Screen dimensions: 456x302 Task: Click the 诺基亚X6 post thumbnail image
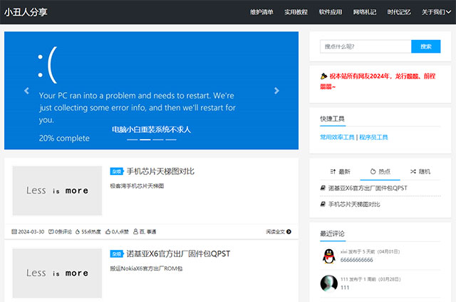tap(57, 273)
